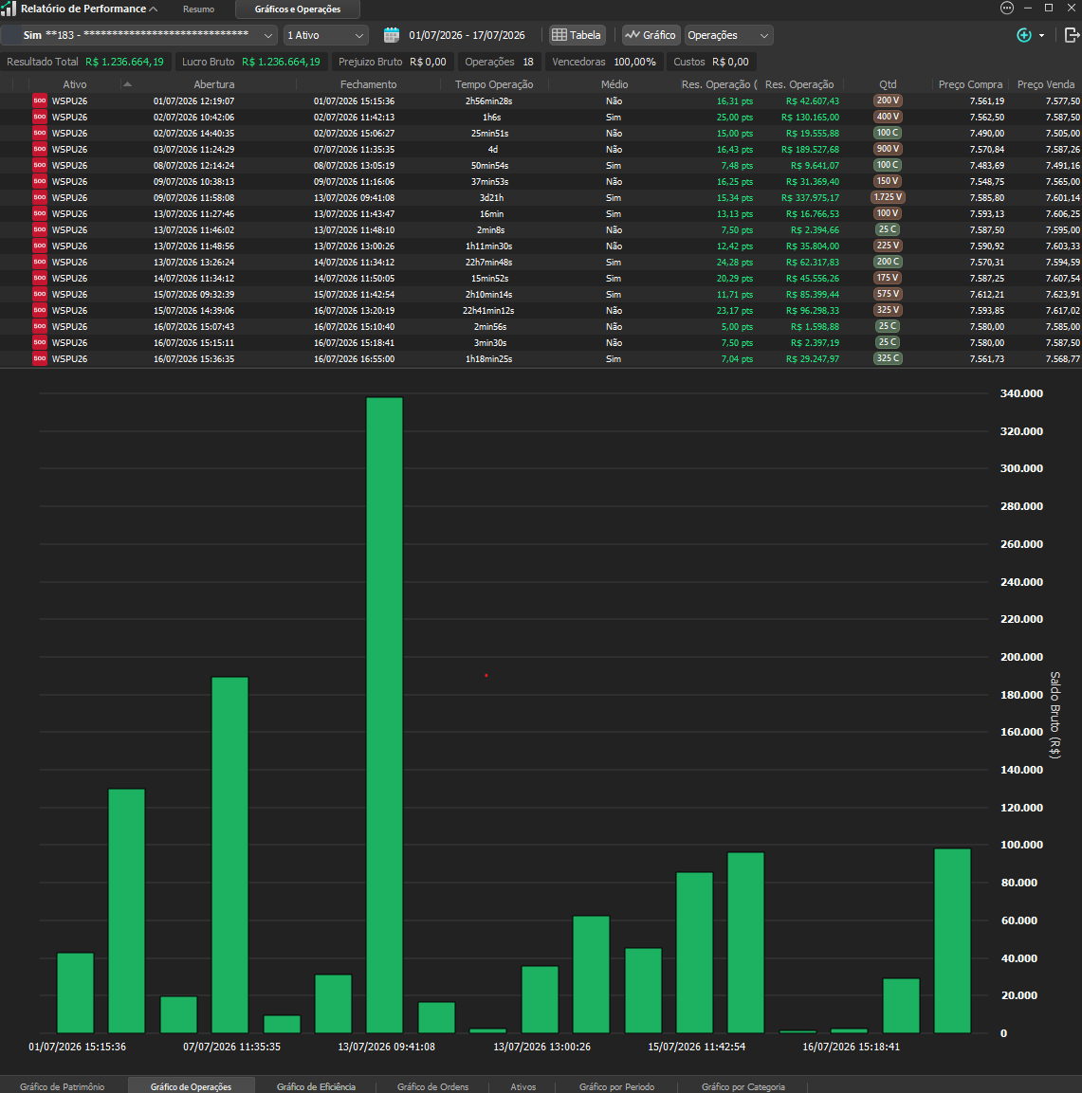Toggle the Tabela view button
The width and height of the screenshot is (1082, 1093).
(x=577, y=35)
